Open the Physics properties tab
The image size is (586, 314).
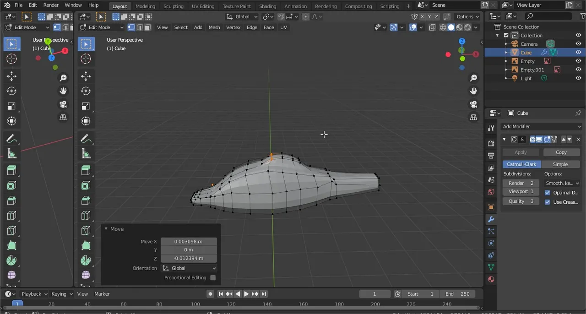491,243
